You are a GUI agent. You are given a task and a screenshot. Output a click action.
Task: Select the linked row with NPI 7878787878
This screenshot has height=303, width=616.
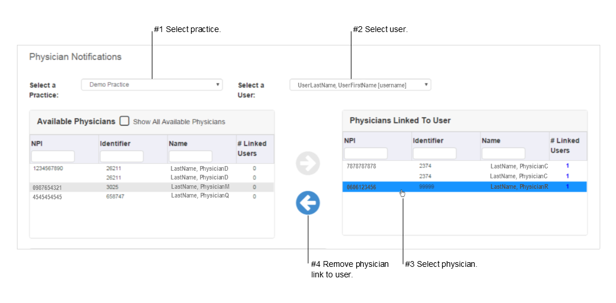click(x=465, y=166)
